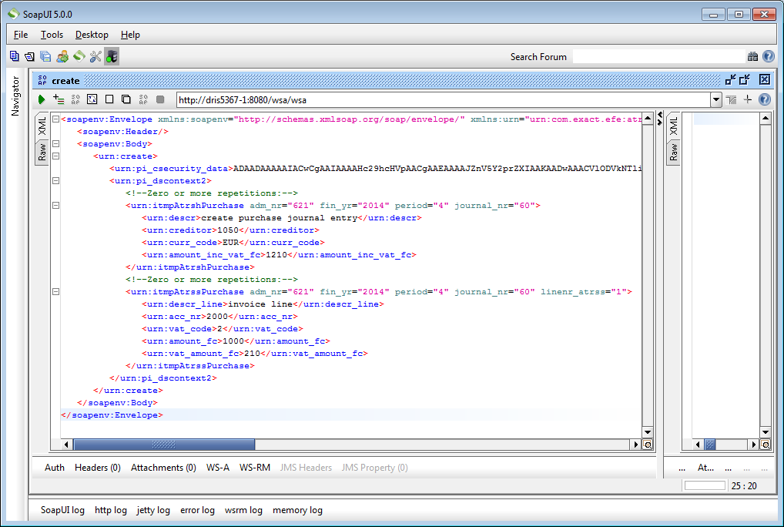Collapse the soapenv:Envelope node
This screenshot has width=784, height=527.
(56, 119)
